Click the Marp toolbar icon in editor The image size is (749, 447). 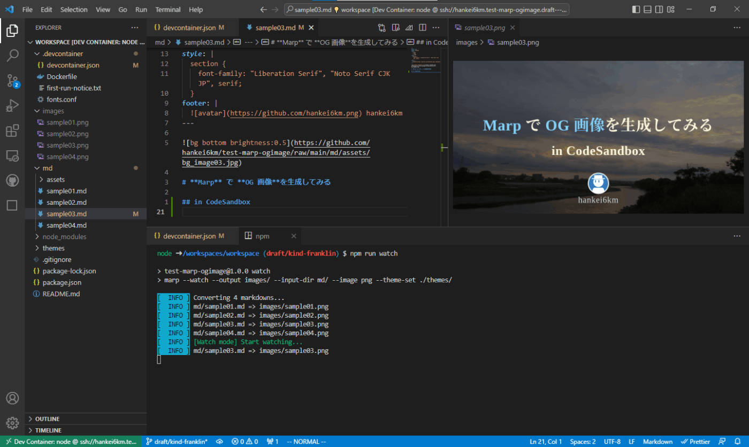tap(409, 28)
